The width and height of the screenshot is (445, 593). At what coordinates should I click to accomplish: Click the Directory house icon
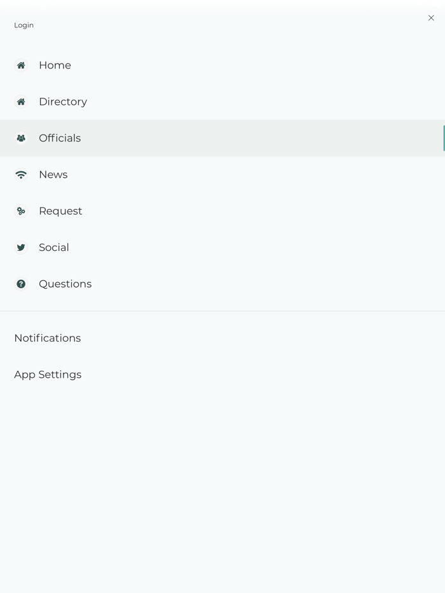[x=21, y=102]
